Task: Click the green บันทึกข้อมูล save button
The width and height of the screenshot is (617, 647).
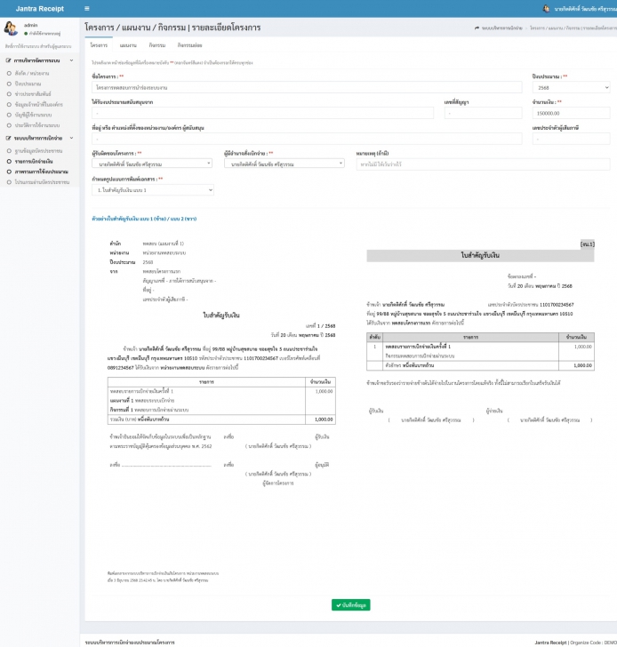Action: (351, 605)
